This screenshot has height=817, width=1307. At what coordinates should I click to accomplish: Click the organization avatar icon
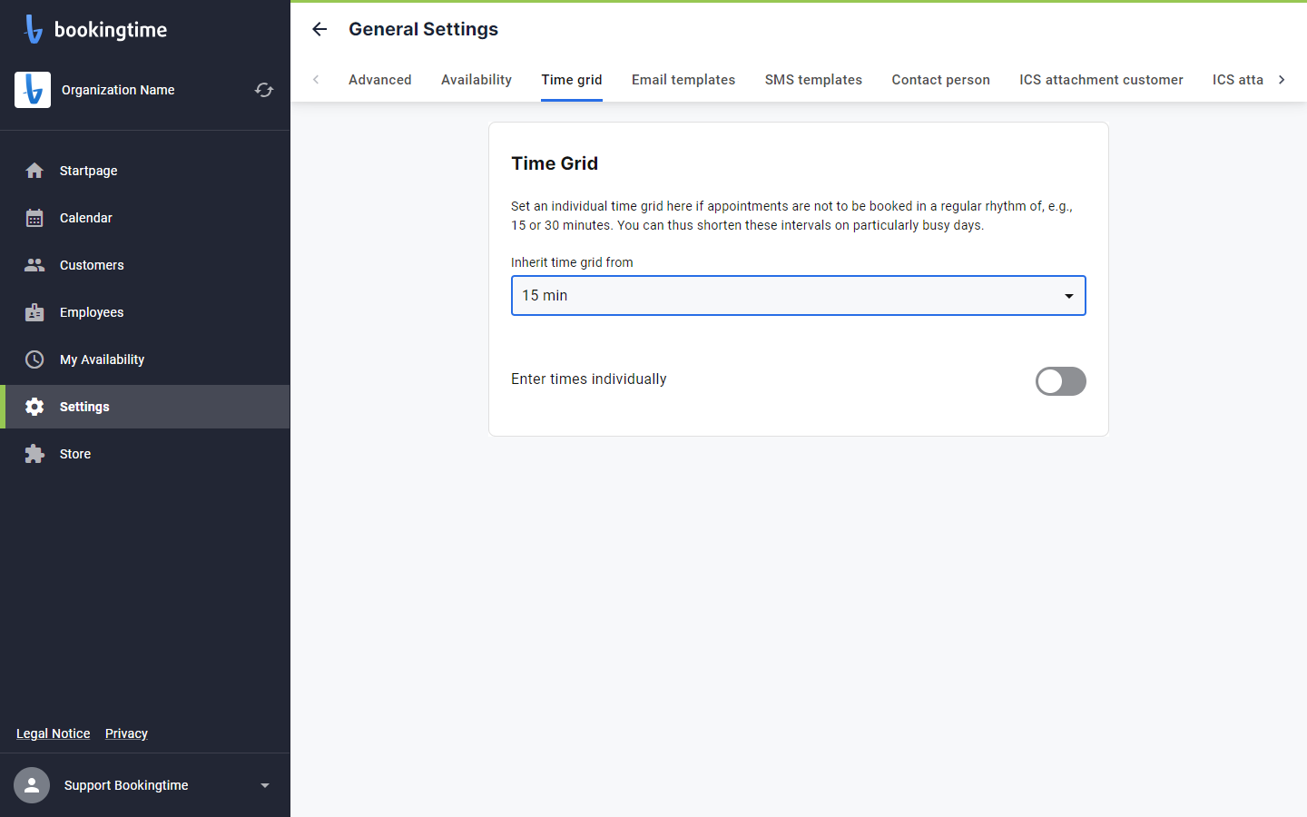pyautogui.click(x=33, y=90)
